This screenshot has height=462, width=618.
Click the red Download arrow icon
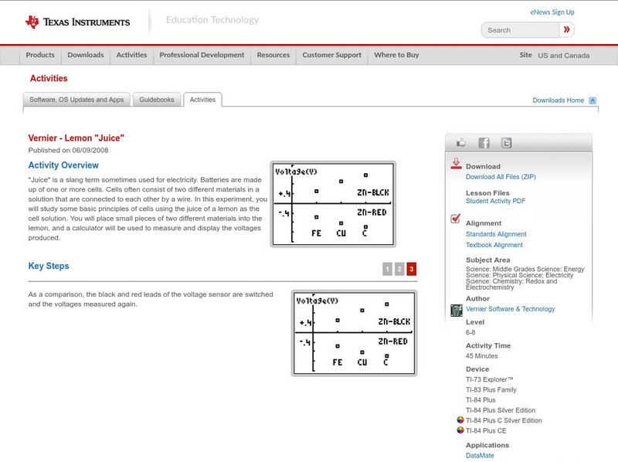456,164
